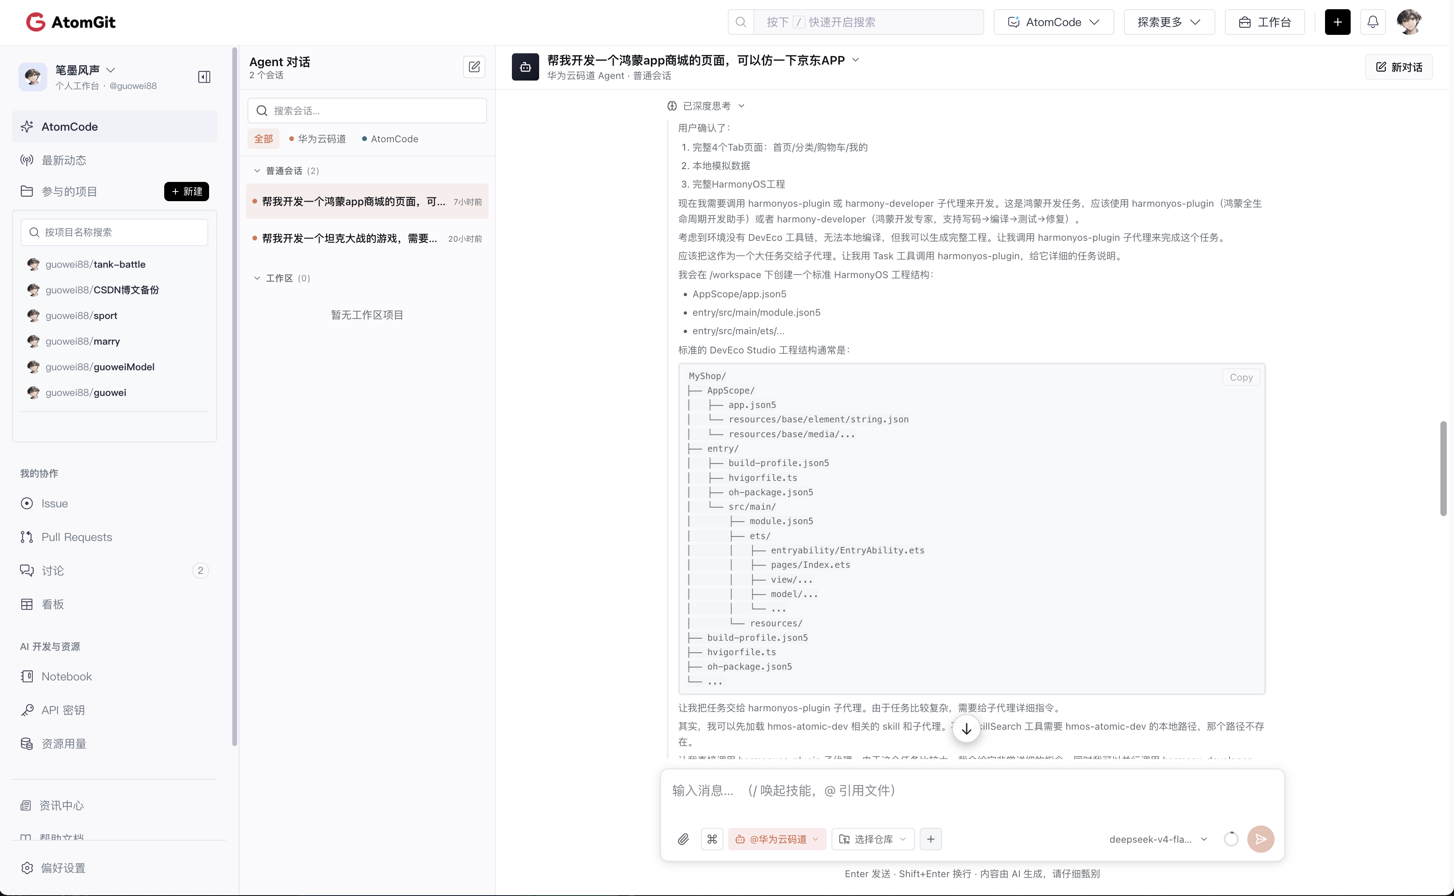Open the notifications bell
1454x896 pixels.
click(x=1372, y=22)
